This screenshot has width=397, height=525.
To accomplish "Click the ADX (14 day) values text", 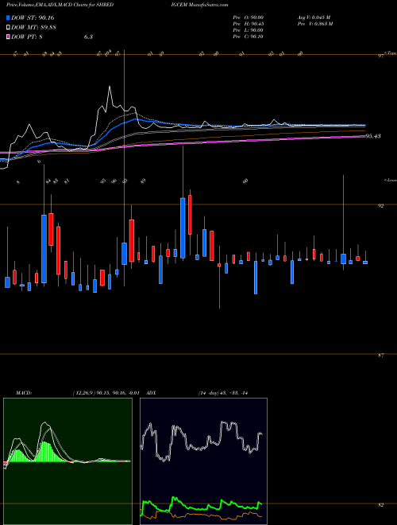I will coord(222,393).
